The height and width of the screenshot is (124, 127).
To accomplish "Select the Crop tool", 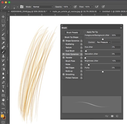I will click(3, 39).
